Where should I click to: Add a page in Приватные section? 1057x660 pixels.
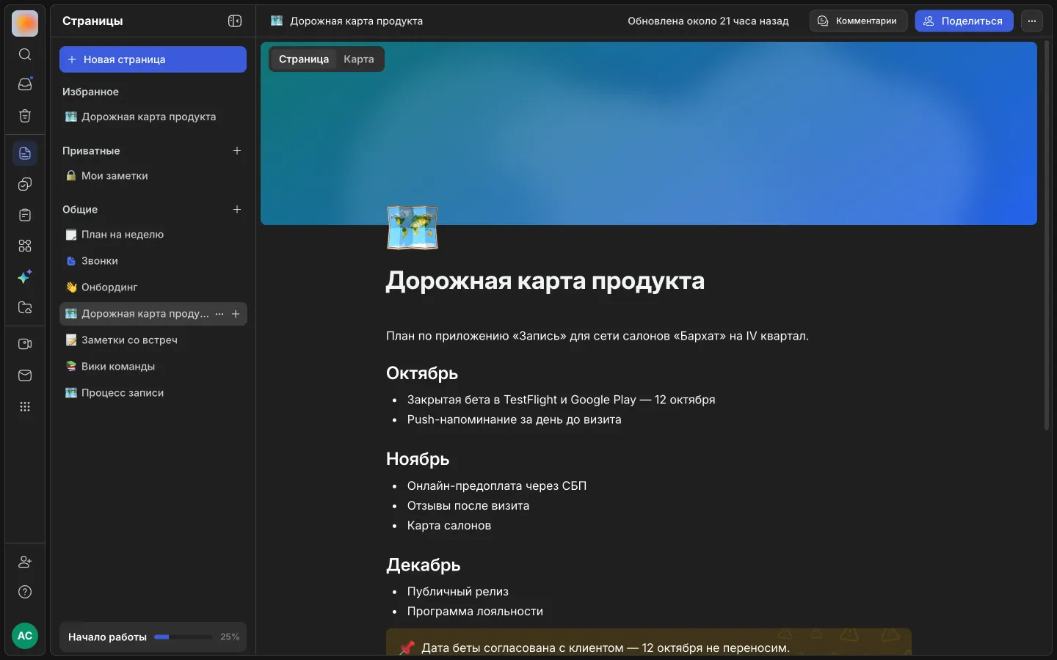237,151
